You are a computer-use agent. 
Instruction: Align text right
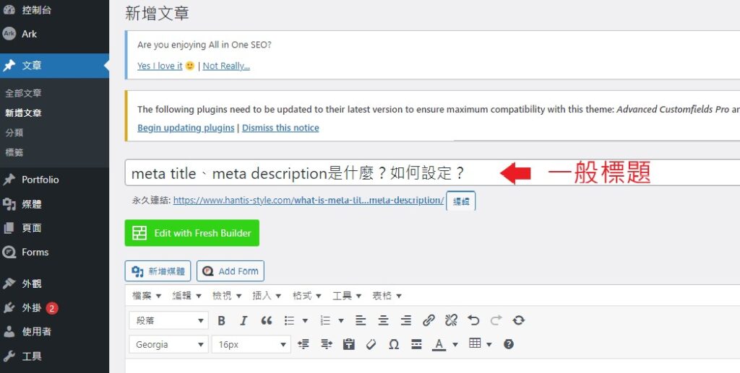click(x=406, y=321)
